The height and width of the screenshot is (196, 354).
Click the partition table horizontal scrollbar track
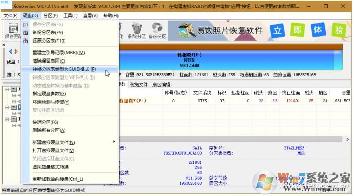point(230,139)
